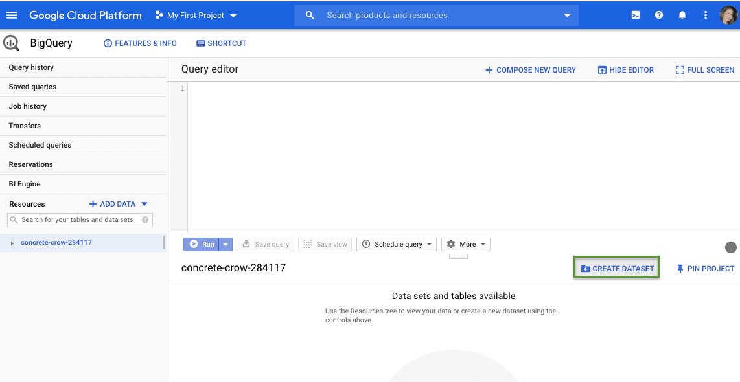
Task: Click the Add Data button
Action: [112, 204]
